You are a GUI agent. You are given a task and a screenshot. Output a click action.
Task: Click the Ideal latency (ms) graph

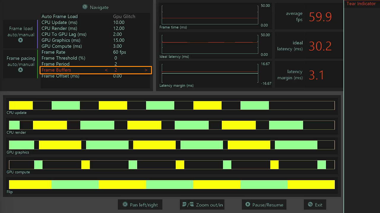point(210,44)
